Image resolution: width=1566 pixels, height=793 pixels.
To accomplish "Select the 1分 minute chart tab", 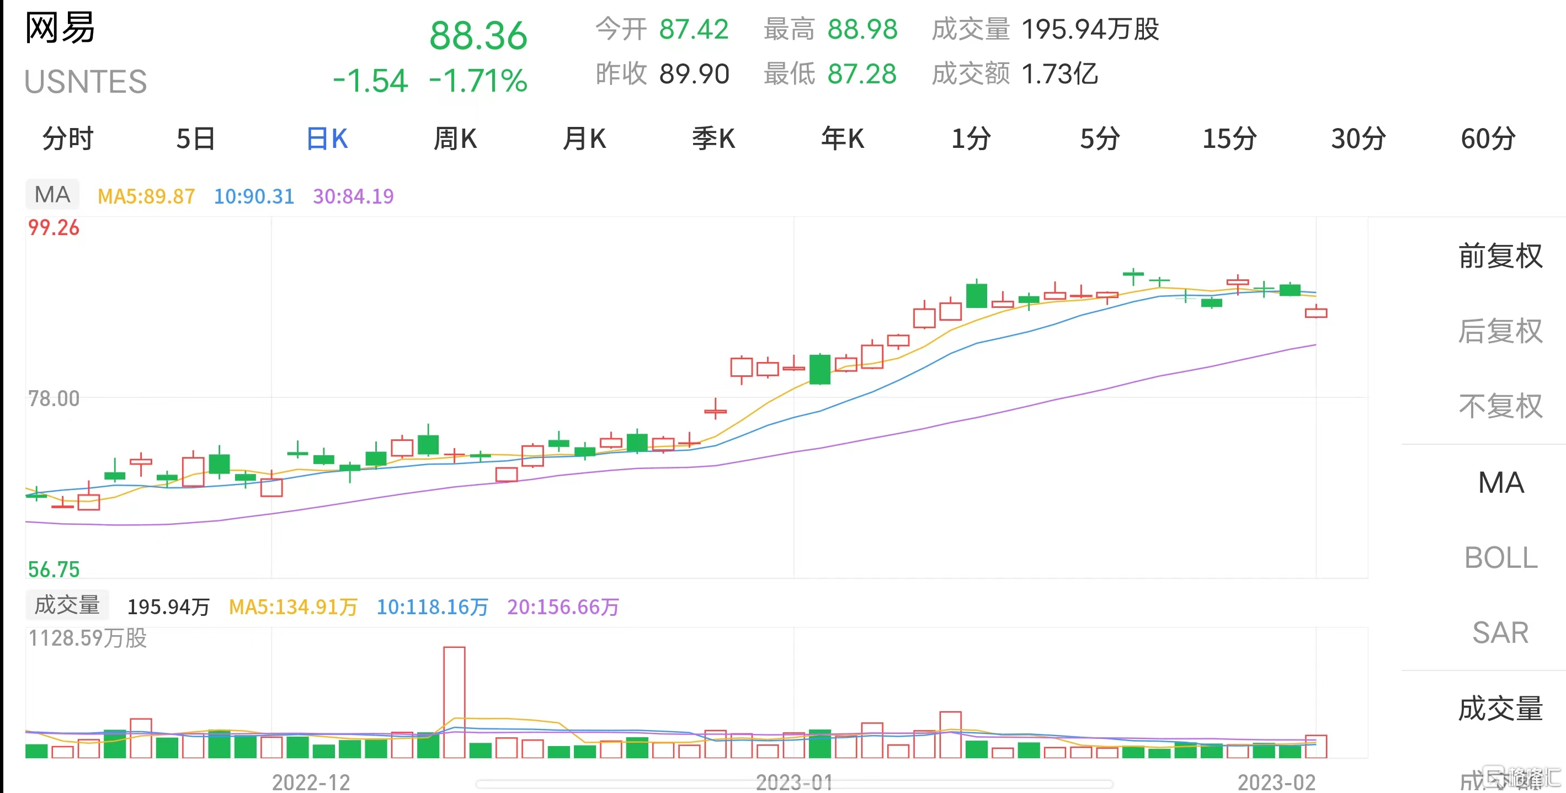I will (971, 139).
